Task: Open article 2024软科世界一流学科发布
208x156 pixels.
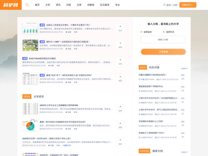Action: tap(47, 138)
